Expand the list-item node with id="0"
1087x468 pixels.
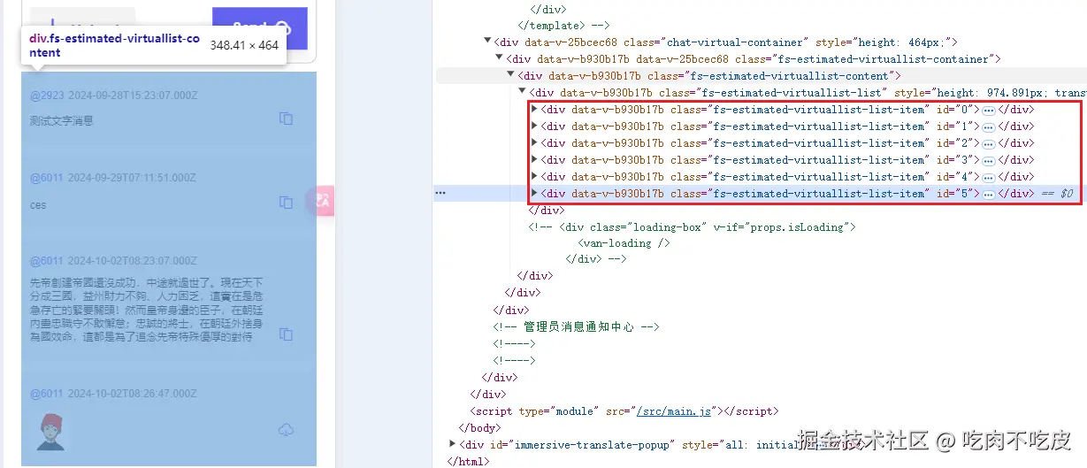(x=534, y=110)
